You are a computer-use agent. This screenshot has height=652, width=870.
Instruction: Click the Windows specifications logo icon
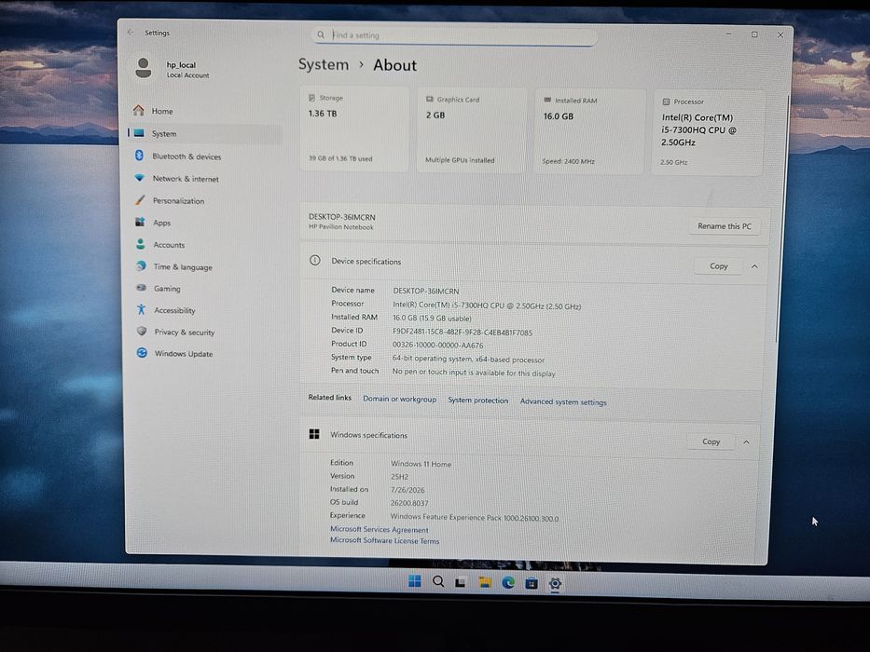coord(314,433)
